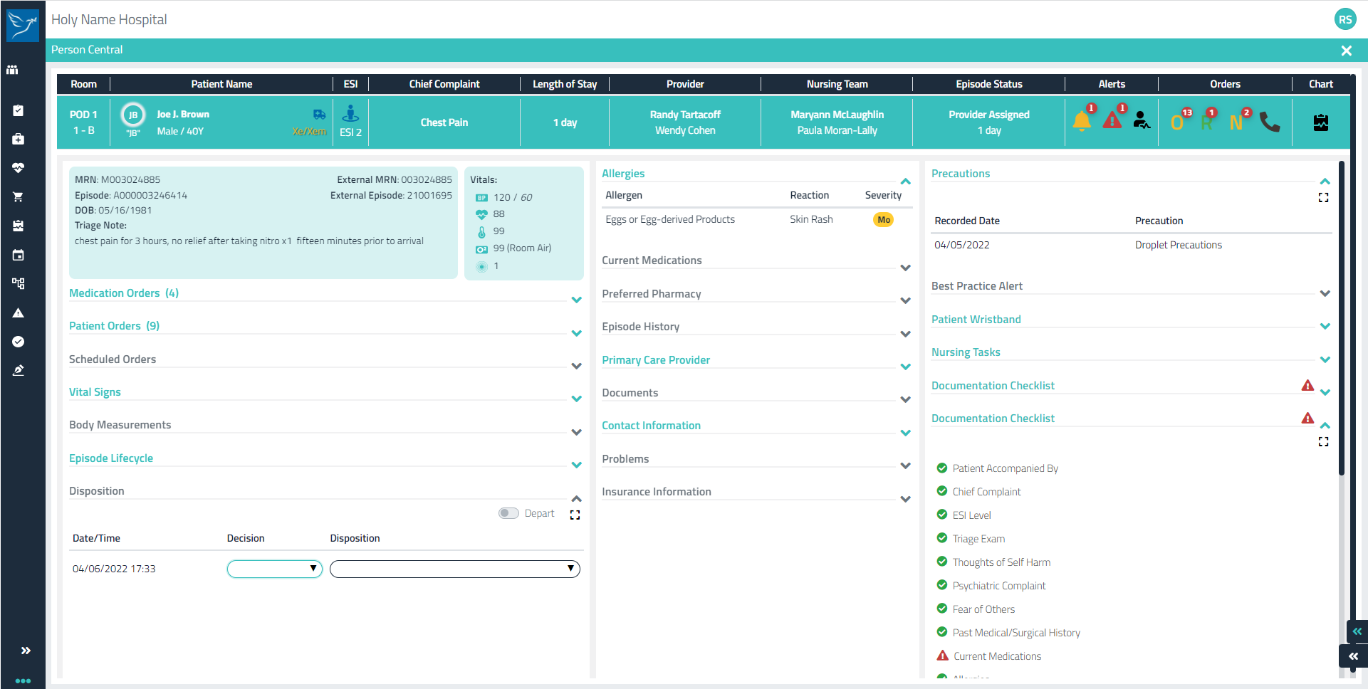Click the Chief Complaint column header
1368x689 pixels.
444,84
